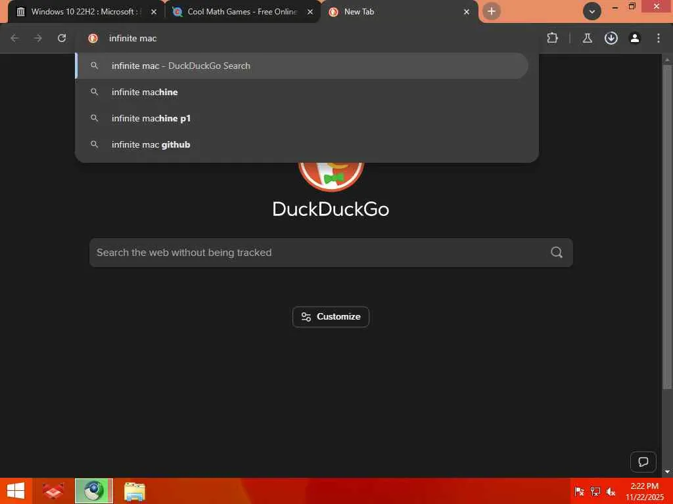Open the red app icon in taskbar
The height and width of the screenshot is (504, 673).
53,491
